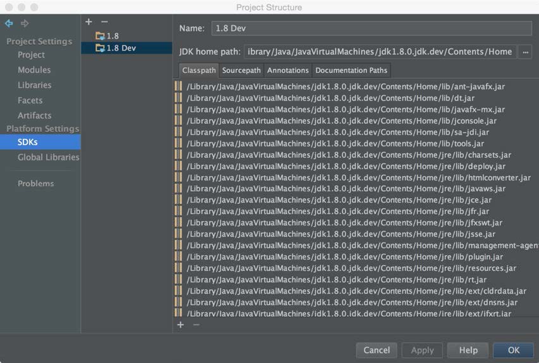
Task: Click the Cancel button
Action: coord(377,350)
